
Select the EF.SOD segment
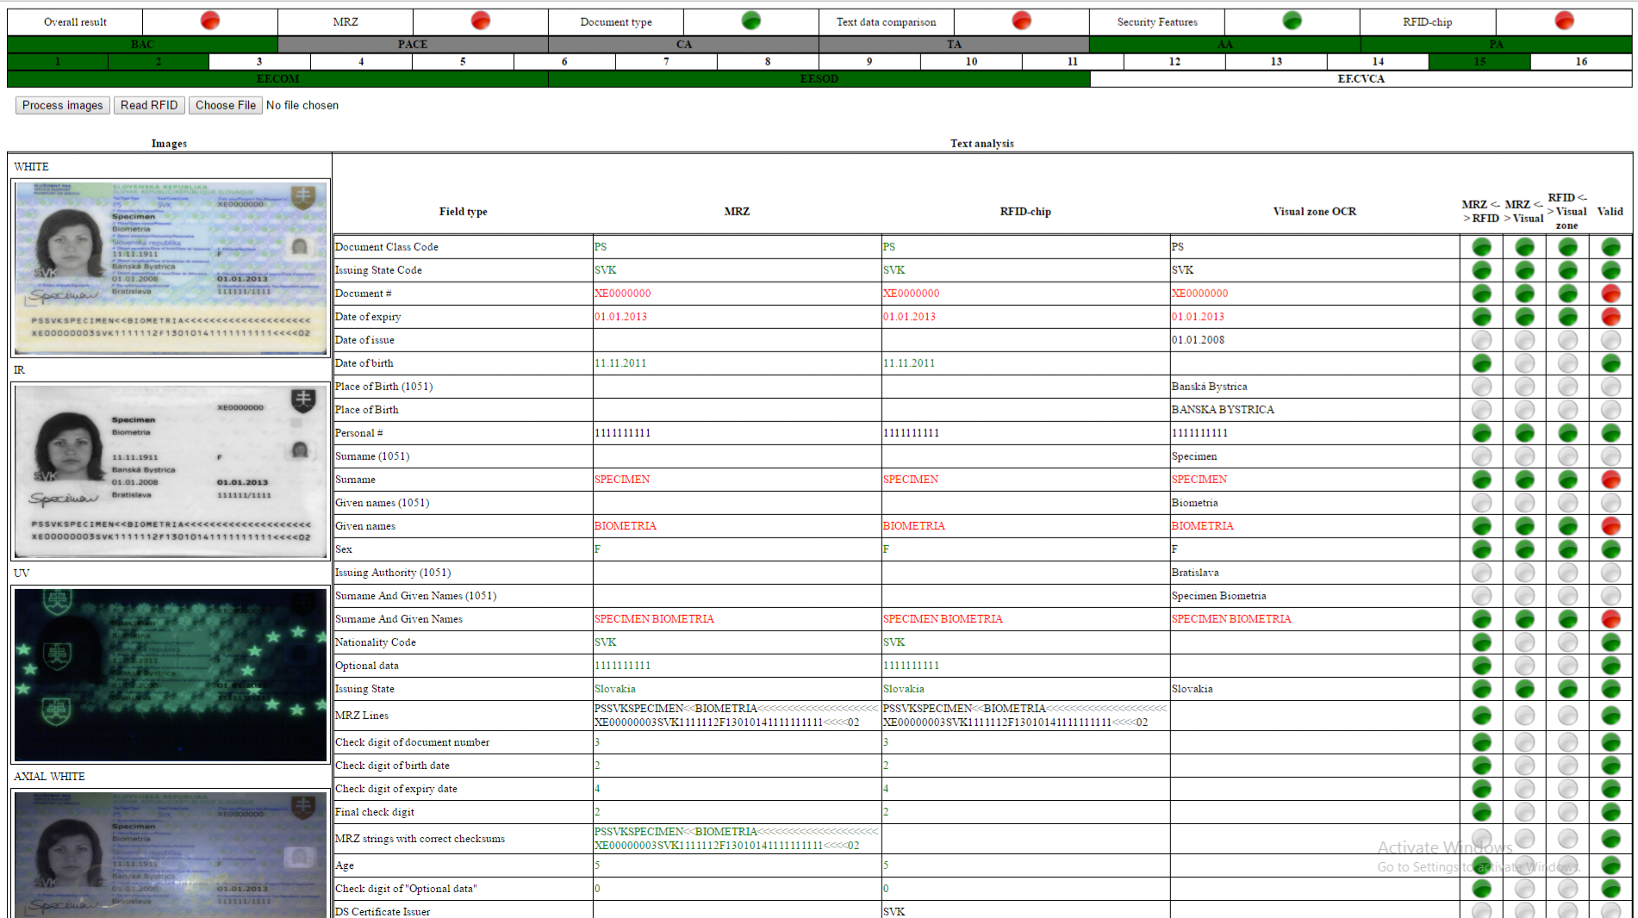coord(819,78)
